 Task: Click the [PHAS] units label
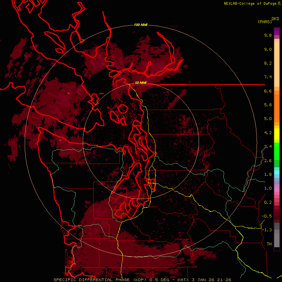click(x=265, y=22)
